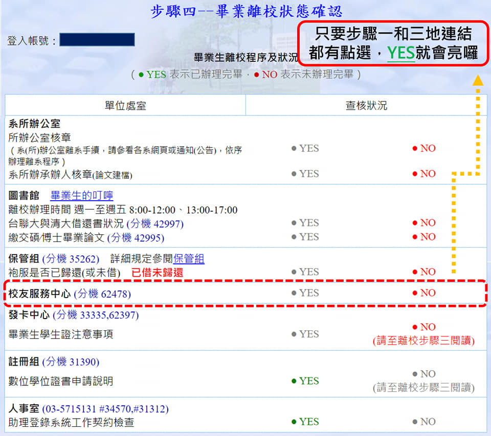
Task: Click the red 請至離校步驟三閱讀 note under 發卡中心
Action: coord(423,341)
